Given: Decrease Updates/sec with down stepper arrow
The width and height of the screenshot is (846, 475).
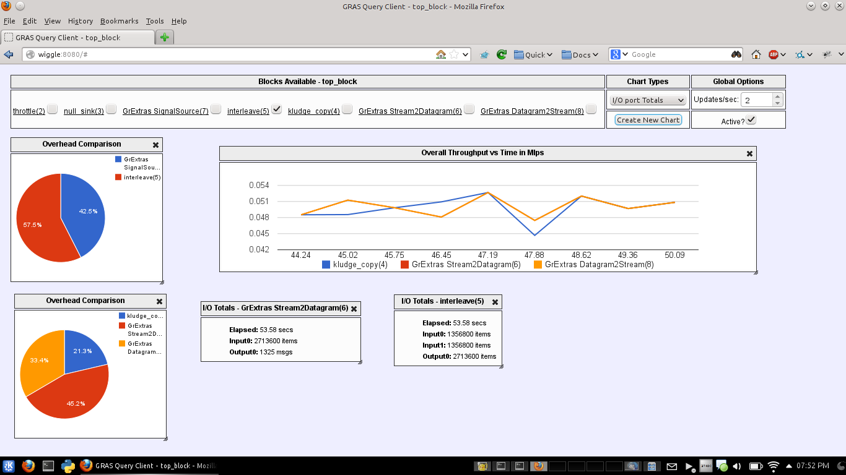Looking at the screenshot, I should pyautogui.click(x=778, y=103).
